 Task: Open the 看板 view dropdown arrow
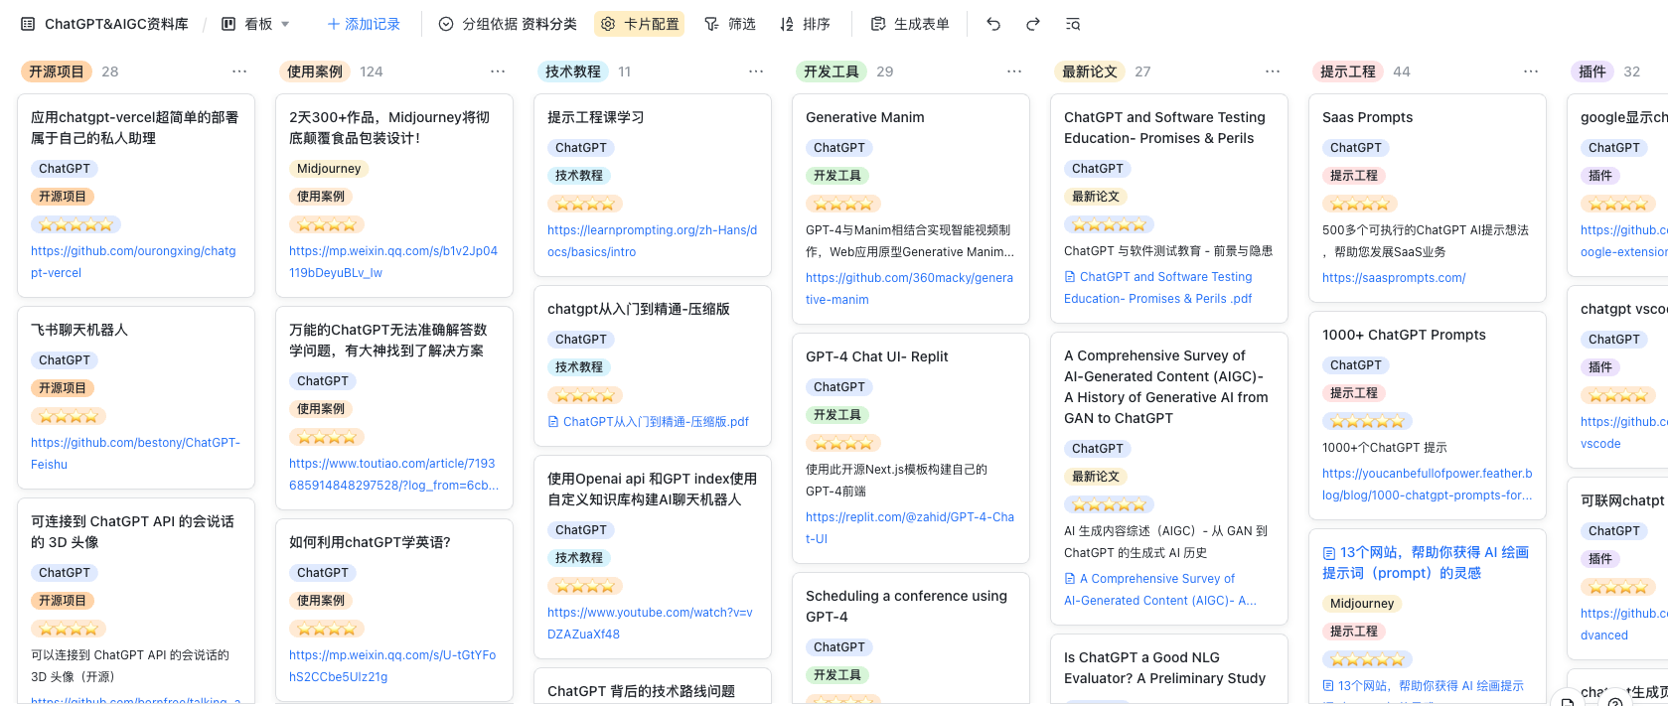285,24
